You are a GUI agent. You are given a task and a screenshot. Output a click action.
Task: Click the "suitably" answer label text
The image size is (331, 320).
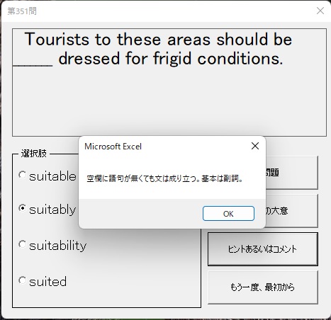coord(52,210)
